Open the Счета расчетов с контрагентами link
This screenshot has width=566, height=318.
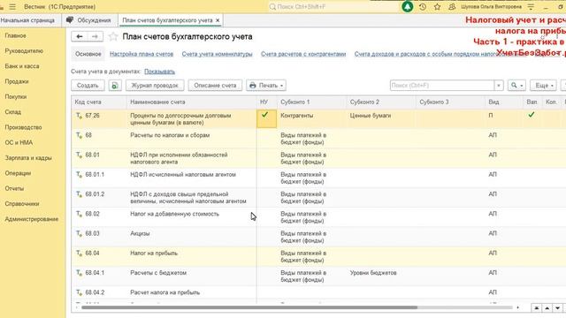click(303, 54)
